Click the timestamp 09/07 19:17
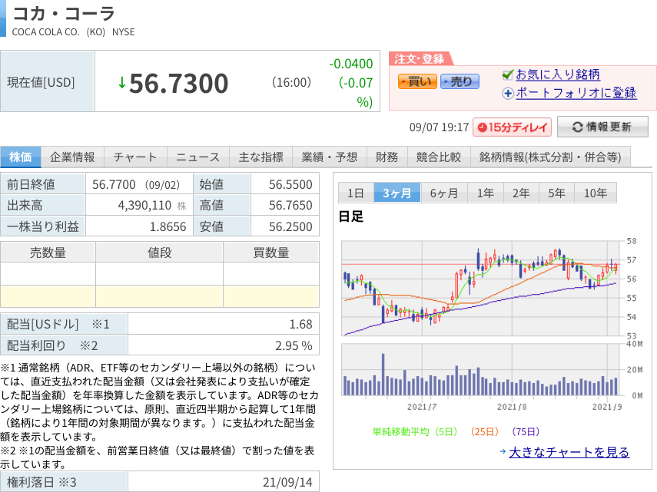The width and height of the screenshot is (657, 492). 439,127
